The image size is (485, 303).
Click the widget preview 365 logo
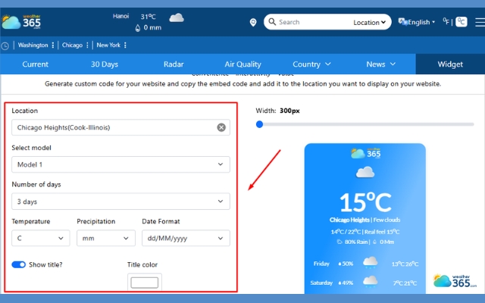pos(365,153)
